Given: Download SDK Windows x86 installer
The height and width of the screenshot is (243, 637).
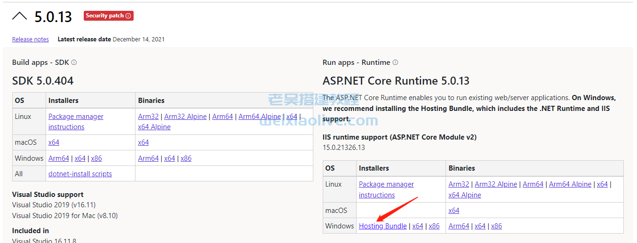Looking at the screenshot, I should pos(96,158).
